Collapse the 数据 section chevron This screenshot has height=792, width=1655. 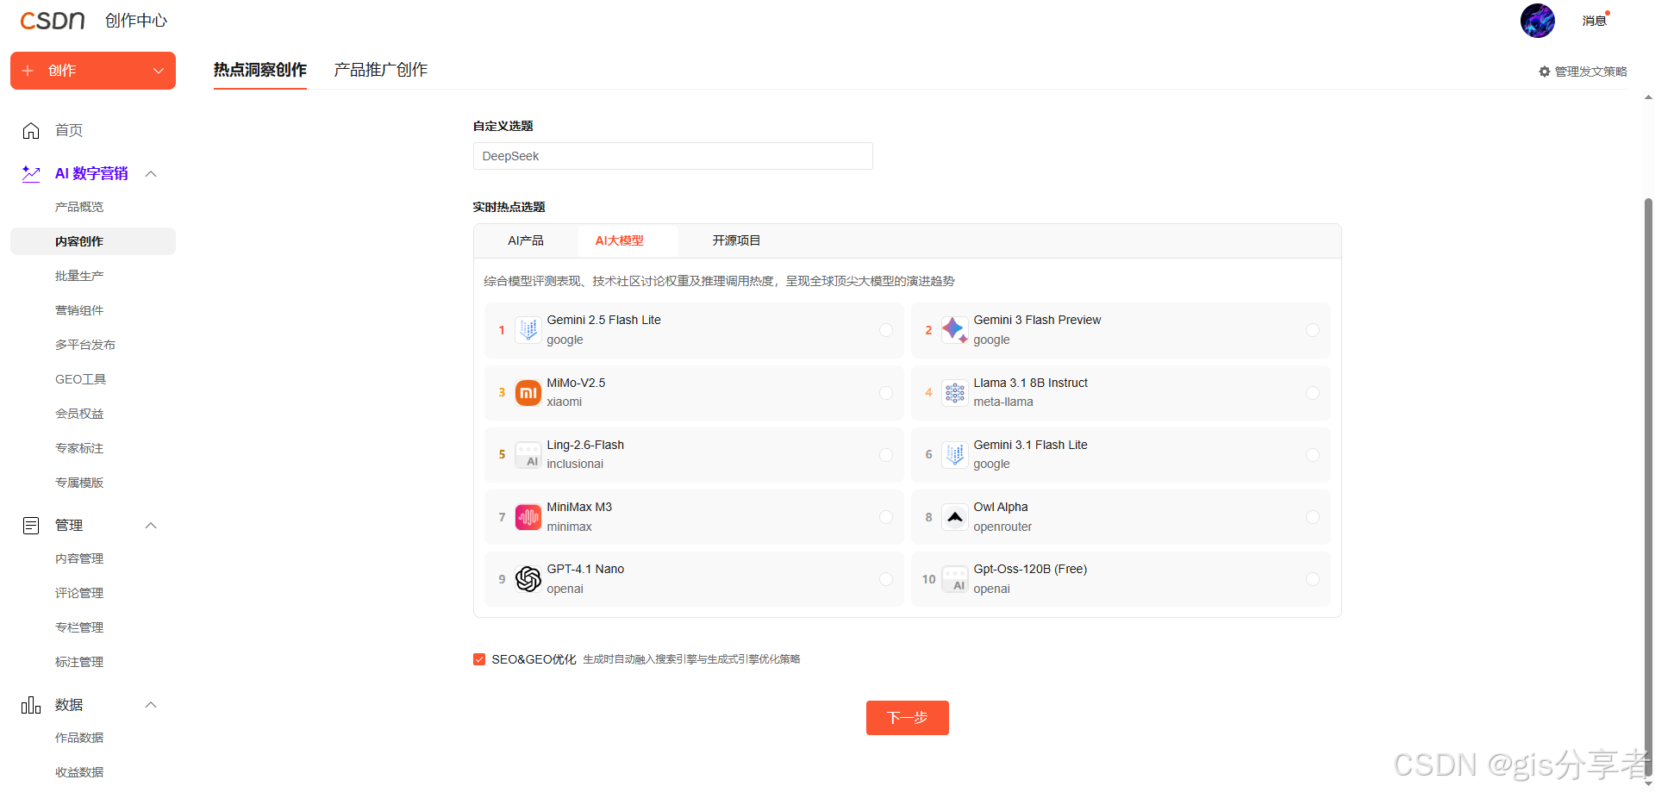pos(151,705)
